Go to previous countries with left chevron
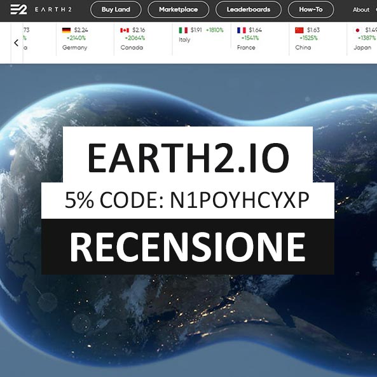 (x=17, y=43)
